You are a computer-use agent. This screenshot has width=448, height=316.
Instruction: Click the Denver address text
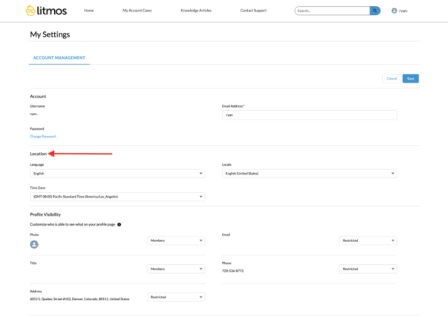[x=80, y=299]
